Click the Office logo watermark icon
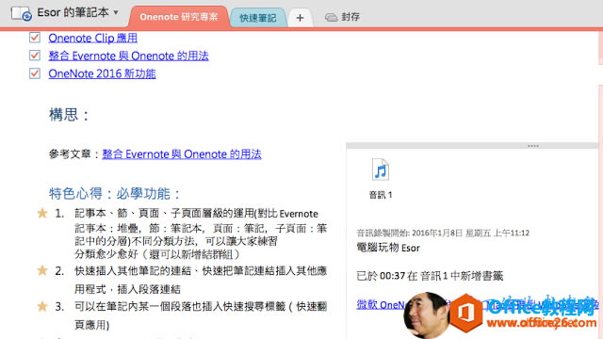Image resolution: width=603 pixels, height=339 pixels. (x=465, y=313)
